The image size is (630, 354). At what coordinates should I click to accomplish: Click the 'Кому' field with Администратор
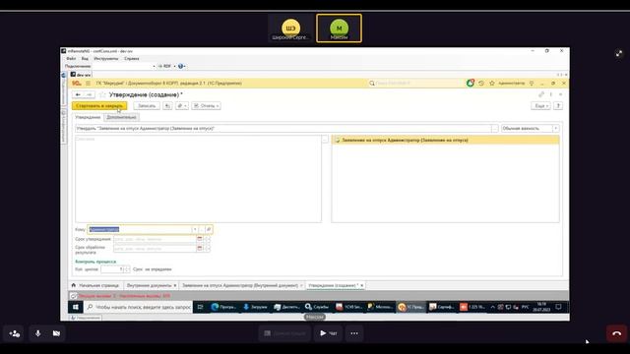(x=139, y=229)
